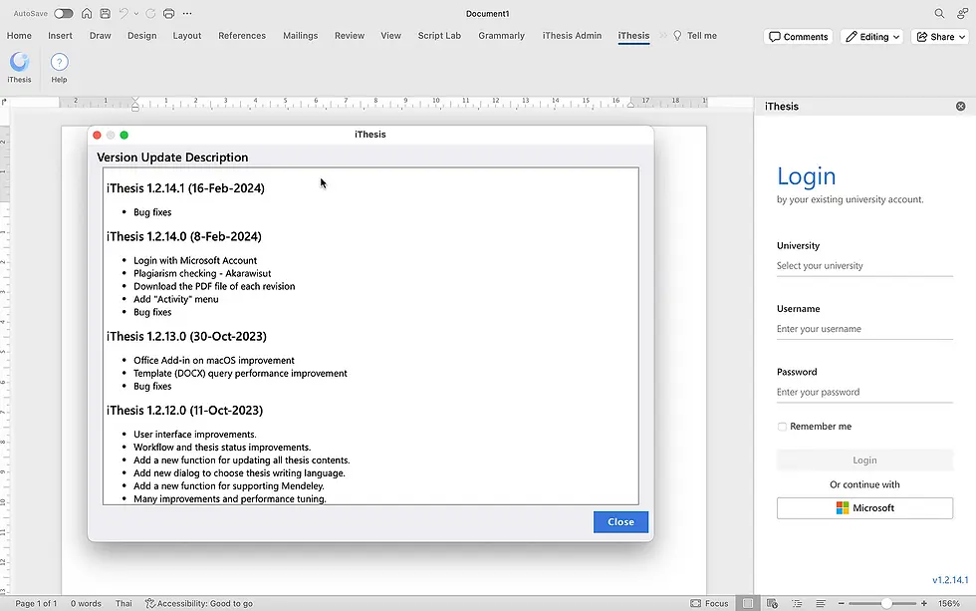Viewport: 976px width, 611px height.
Task: Select Draft view in status bar
Action: point(821,604)
